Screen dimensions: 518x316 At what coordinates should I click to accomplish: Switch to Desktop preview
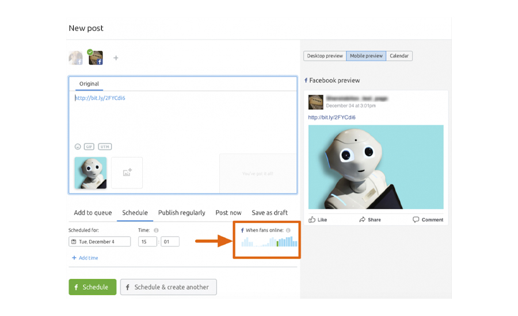(x=325, y=56)
